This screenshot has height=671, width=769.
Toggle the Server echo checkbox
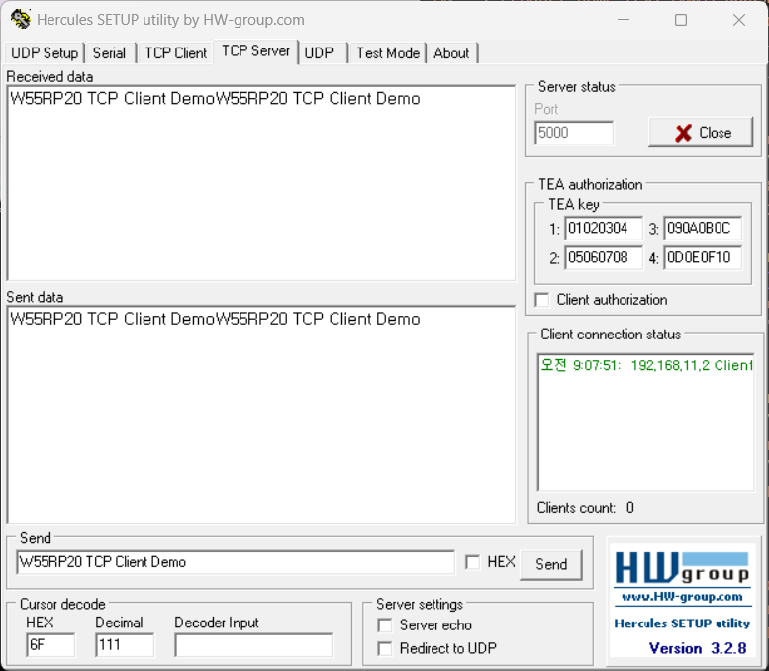click(x=385, y=625)
